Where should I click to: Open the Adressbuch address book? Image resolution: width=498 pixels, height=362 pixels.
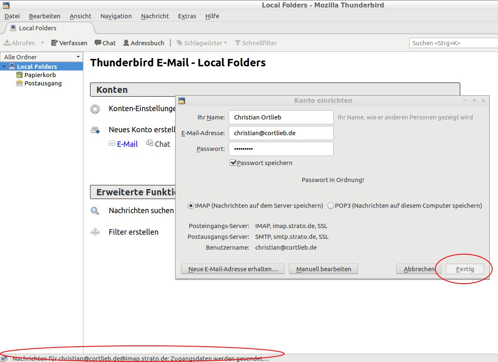(x=144, y=43)
